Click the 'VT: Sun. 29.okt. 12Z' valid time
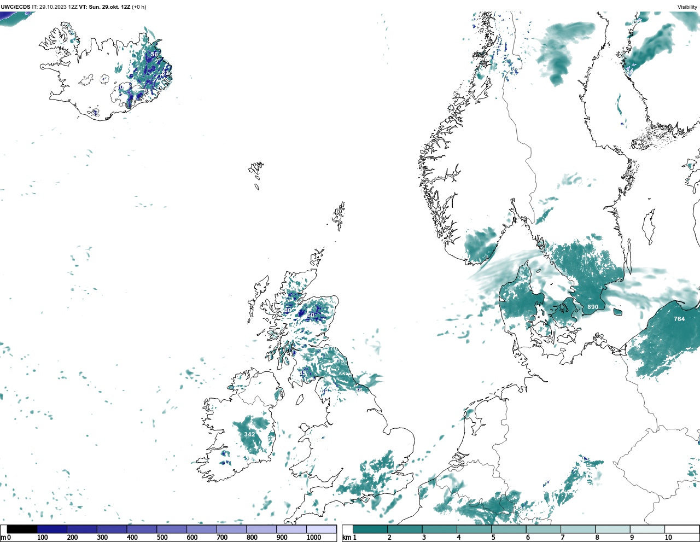Screen dimensions: 700x542 click(104, 7)
